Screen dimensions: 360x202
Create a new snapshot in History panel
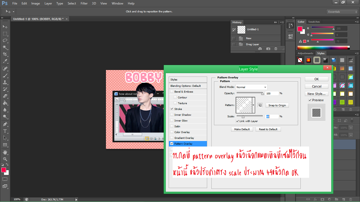(x=268, y=49)
